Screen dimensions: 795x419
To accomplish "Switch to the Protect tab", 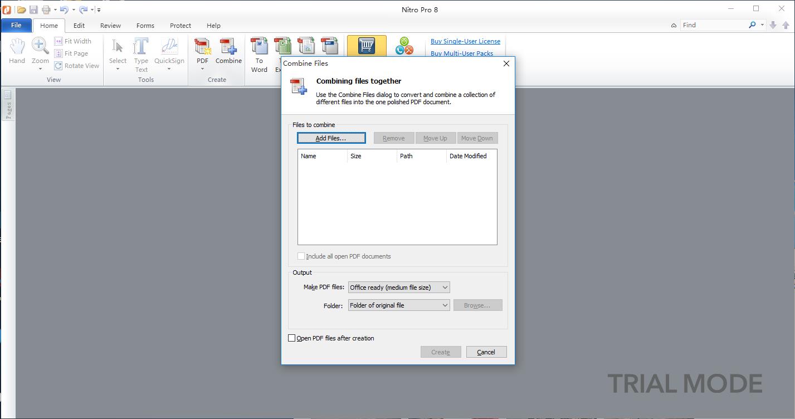I will point(181,26).
